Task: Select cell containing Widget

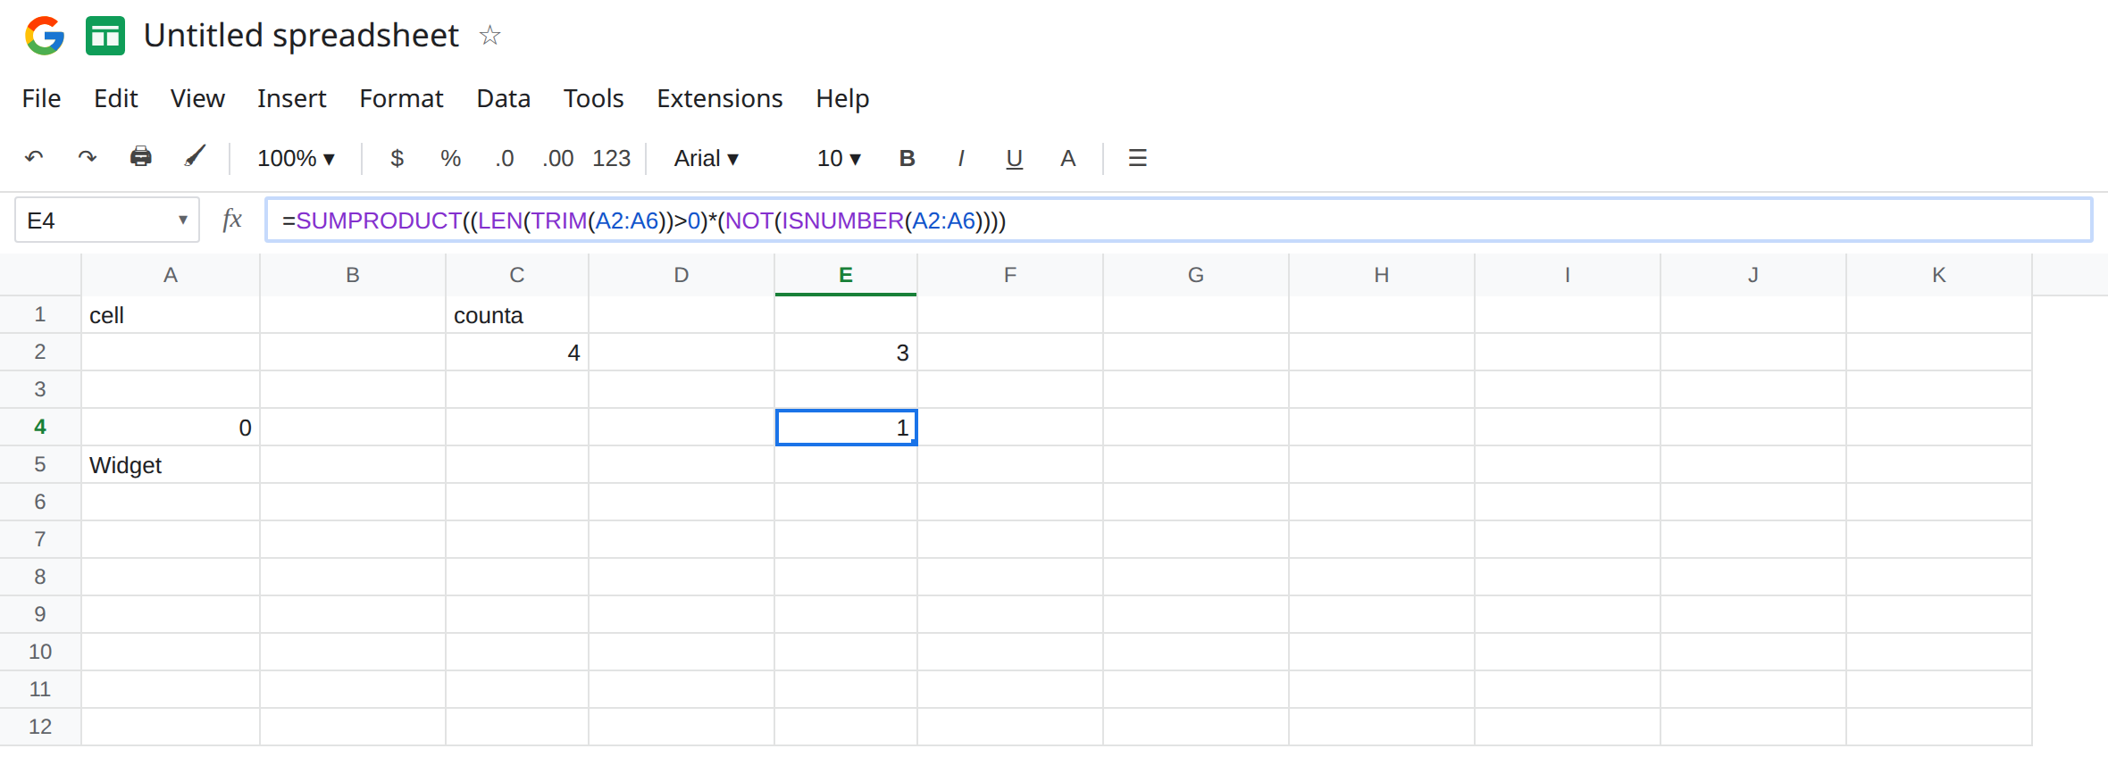Action: (x=171, y=465)
